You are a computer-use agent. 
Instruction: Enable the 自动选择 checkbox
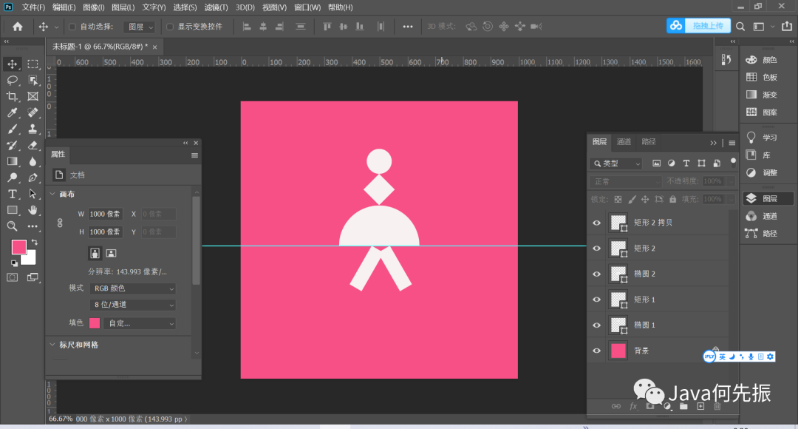(x=72, y=27)
